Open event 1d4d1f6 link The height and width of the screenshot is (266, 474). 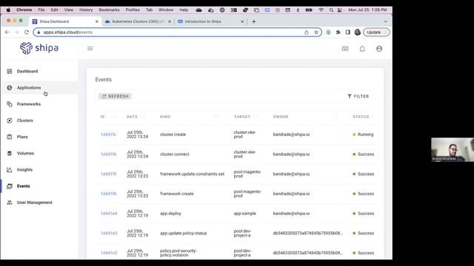pos(108,194)
